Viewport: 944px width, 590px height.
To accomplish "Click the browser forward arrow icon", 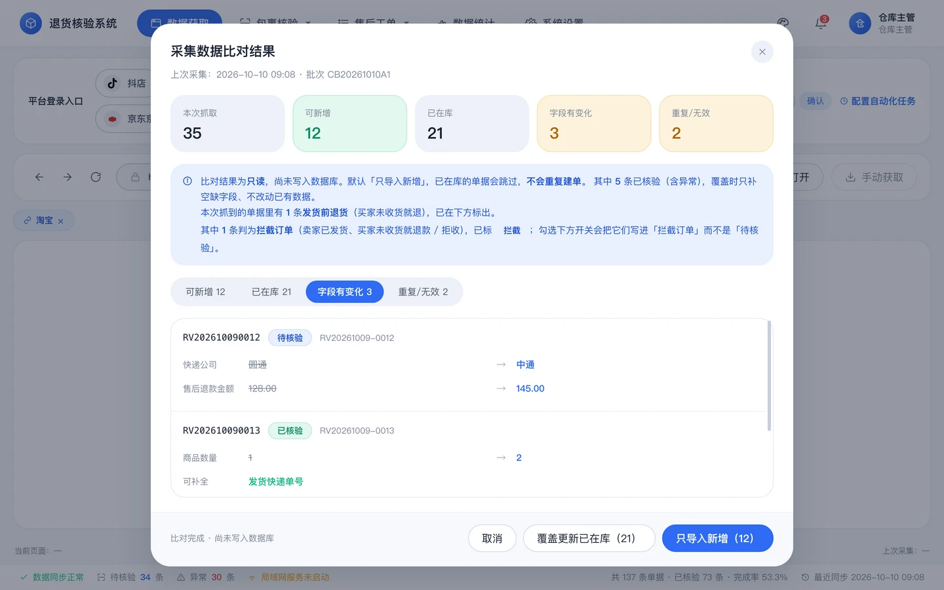I will point(68,177).
